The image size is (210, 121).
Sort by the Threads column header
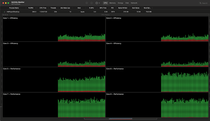tap(53, 8)
